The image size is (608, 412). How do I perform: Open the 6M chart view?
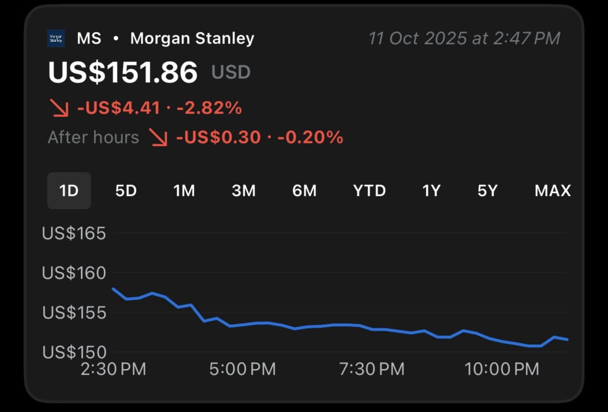pyautogui.click(x=304, y=191)
